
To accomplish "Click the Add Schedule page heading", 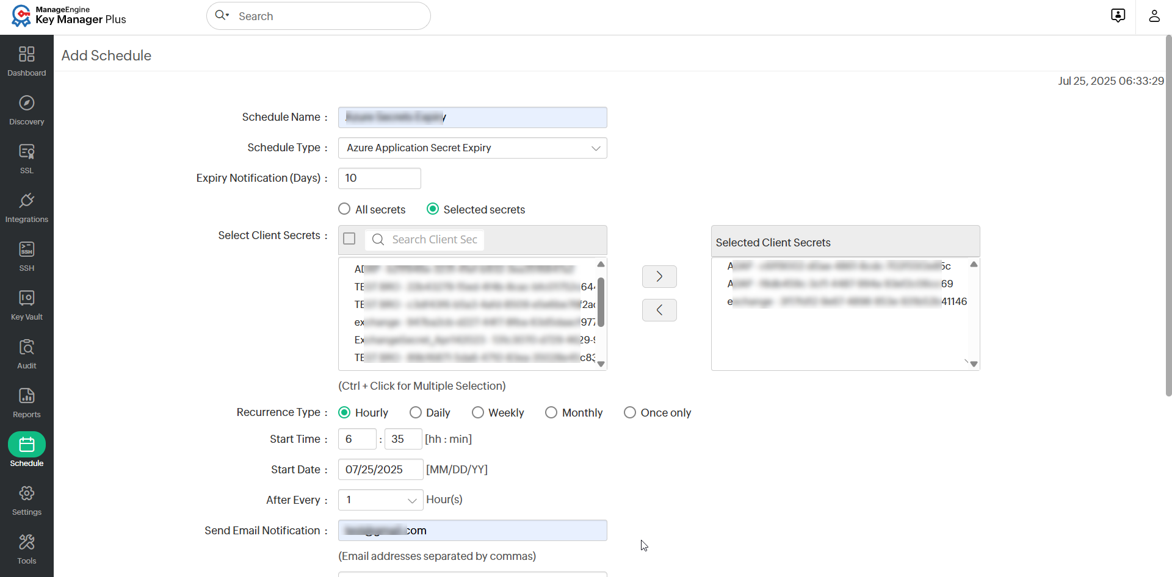I will pos(106,56).
